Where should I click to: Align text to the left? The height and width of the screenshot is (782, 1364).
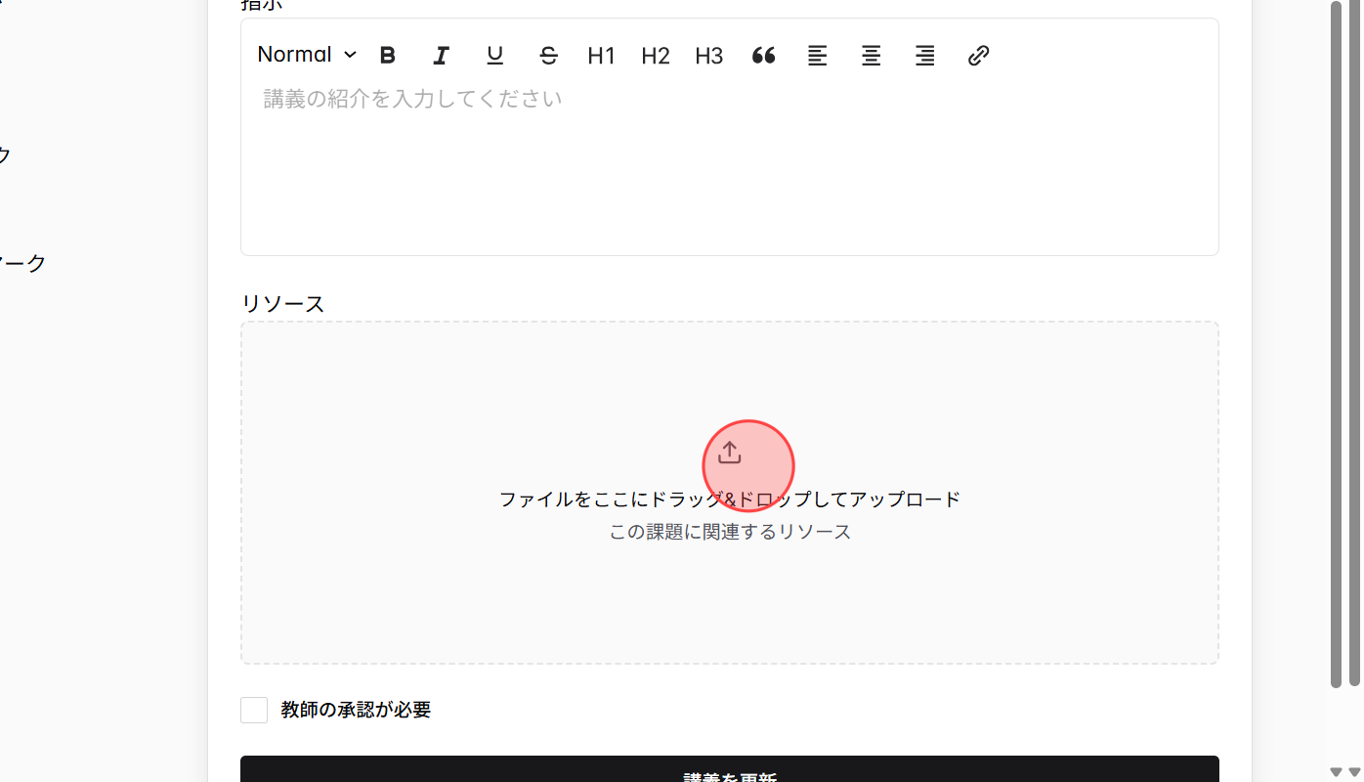(x=817, y=55)
